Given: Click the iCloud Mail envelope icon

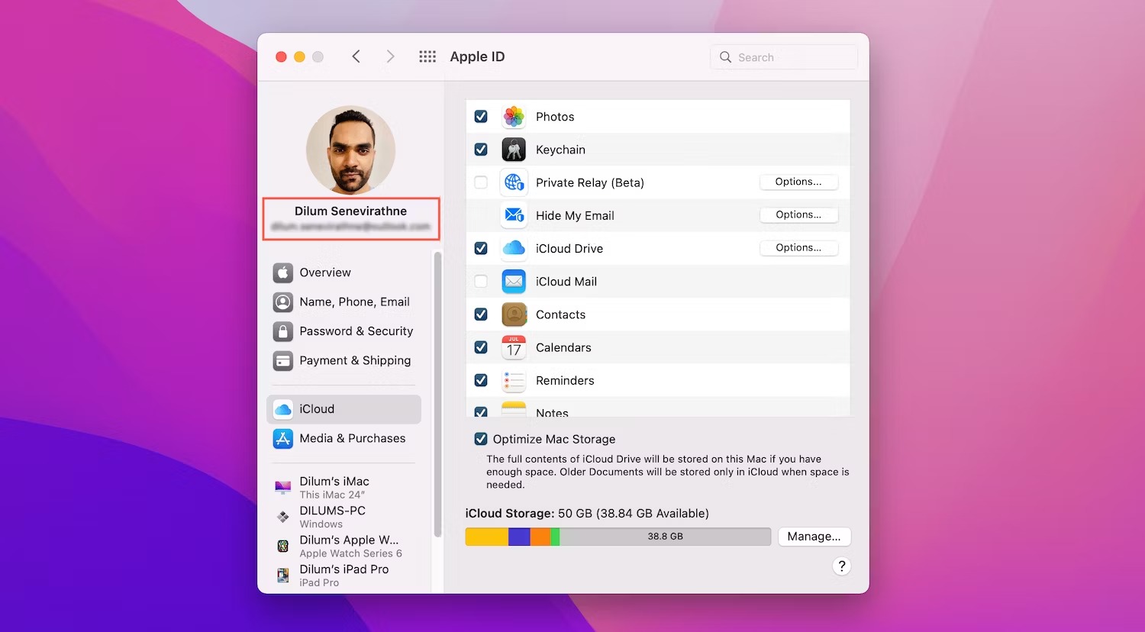Looking at the screenshot, I should tap(514, 282).
